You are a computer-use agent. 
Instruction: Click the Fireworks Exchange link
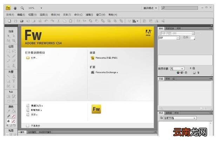tap(107, 72)
